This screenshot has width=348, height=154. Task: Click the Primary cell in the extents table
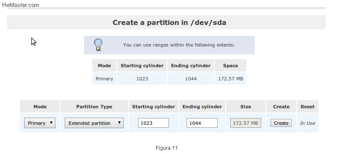(104, 79)
